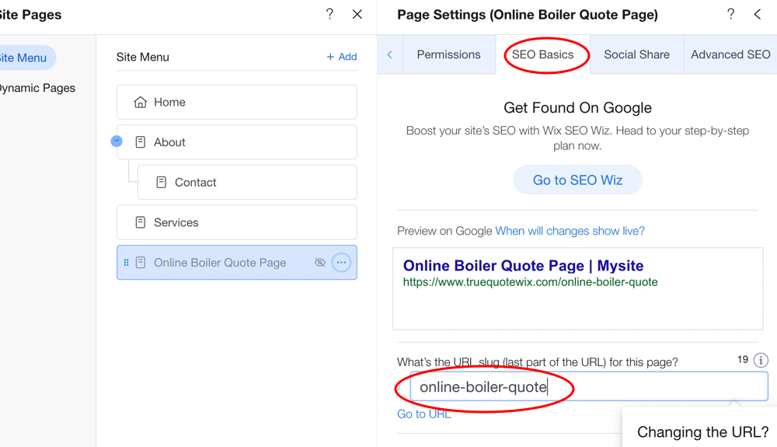Open the Go to URL link
This screenshot has height=447, width=777.
click(424, 414)
